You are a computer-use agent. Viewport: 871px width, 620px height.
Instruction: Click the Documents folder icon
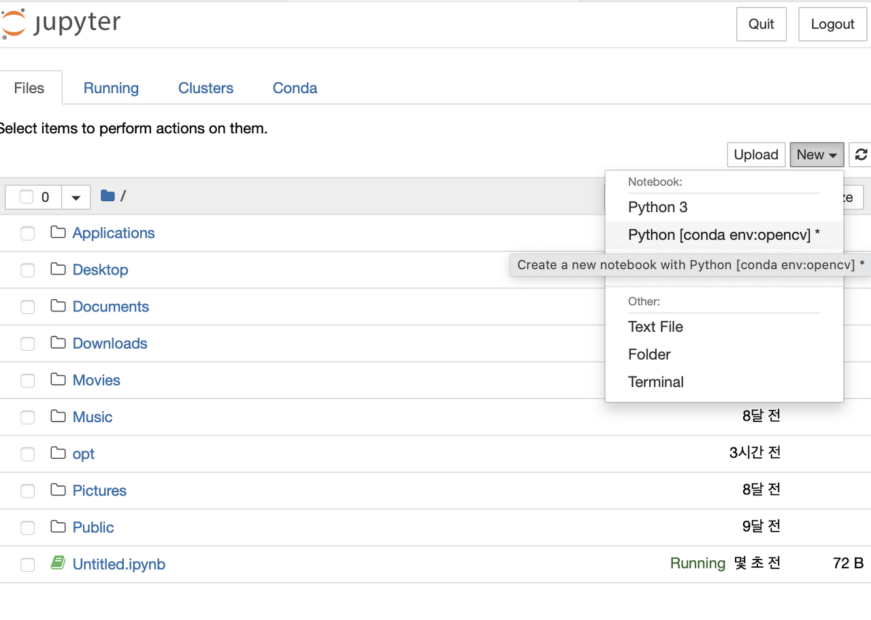click(x=58, y=306)
